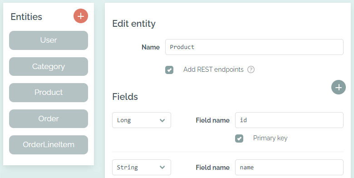Open the String field type dropdown
The image size is (354, 178).
tap(142, 168)
